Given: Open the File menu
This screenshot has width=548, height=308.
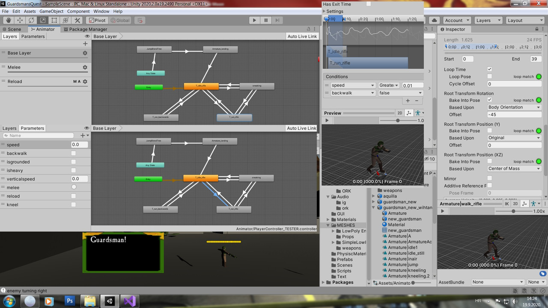Looking at the screenshot, I should tap(5, 11).
